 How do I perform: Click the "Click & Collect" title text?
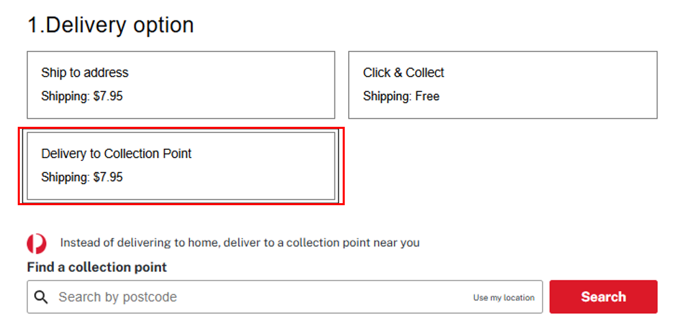(403, 73)
